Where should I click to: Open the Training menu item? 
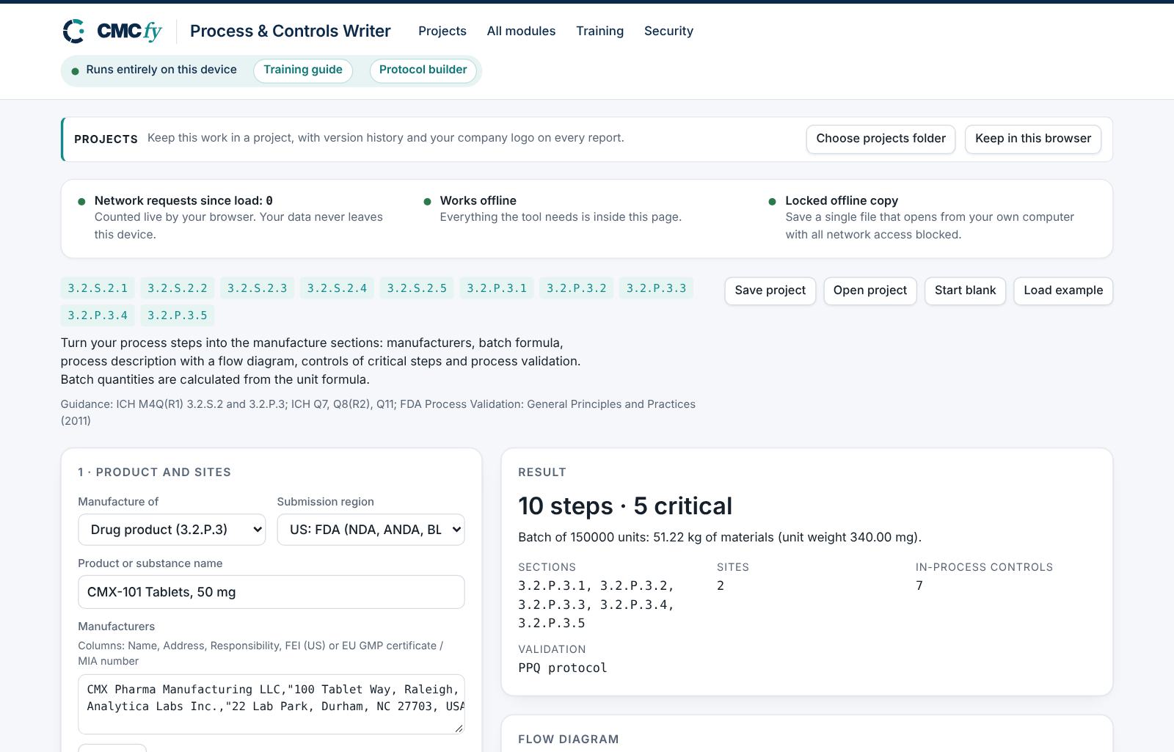point(599,31)
